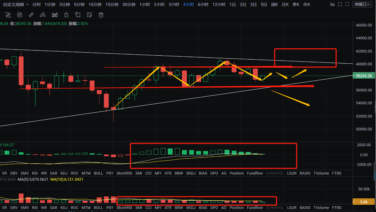This screenshot has width=376, height=212.
Task: Click the 涨幅 1.64%(618.33) change readout
Action: [x=50, y=23]
